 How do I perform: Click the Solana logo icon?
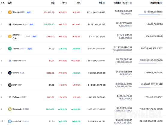click(x=10, y=73)
